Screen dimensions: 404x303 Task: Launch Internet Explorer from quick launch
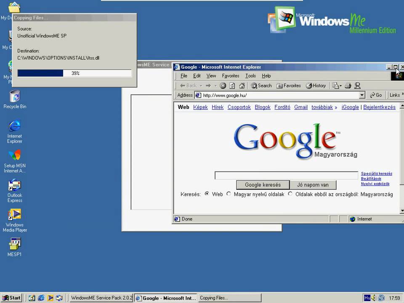click(x=41, y=298)
